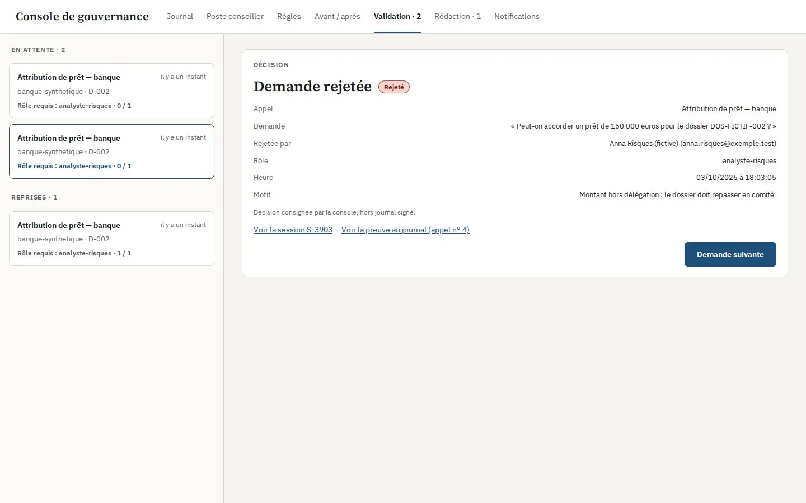
Task: Click the En attente · 2 section header
Action: 38,50
